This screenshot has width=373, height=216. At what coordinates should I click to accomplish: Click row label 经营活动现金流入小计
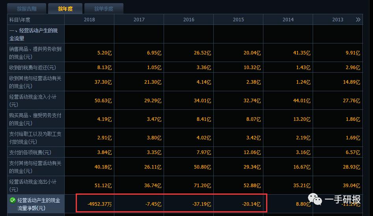click(x=36, y=101)
